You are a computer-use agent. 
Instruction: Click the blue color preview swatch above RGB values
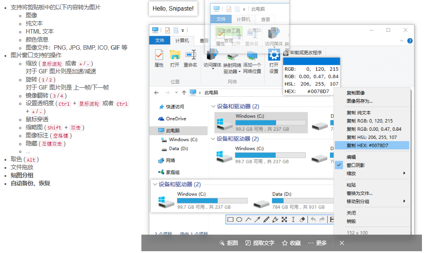coord(312,61)
